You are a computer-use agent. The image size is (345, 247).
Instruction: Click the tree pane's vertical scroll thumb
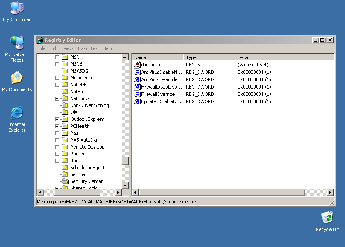(125, 161)
